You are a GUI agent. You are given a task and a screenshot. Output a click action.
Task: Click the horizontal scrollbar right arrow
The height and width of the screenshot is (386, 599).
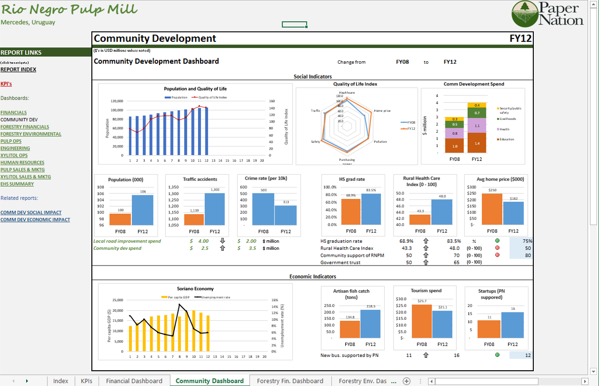coord(586,381)
